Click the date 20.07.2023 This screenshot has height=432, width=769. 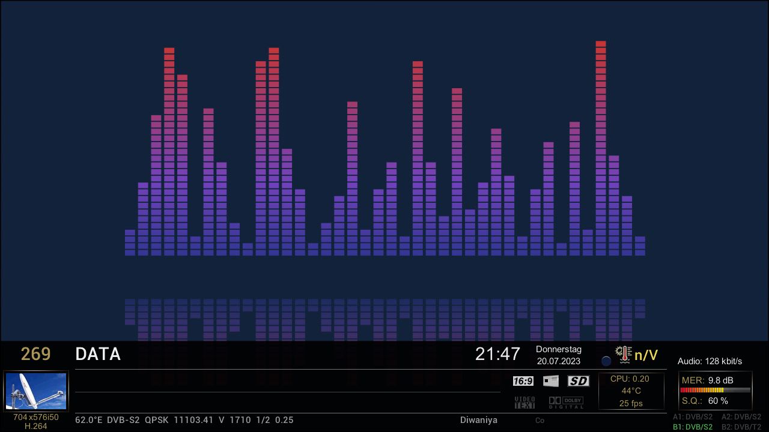tap(559, 361)
